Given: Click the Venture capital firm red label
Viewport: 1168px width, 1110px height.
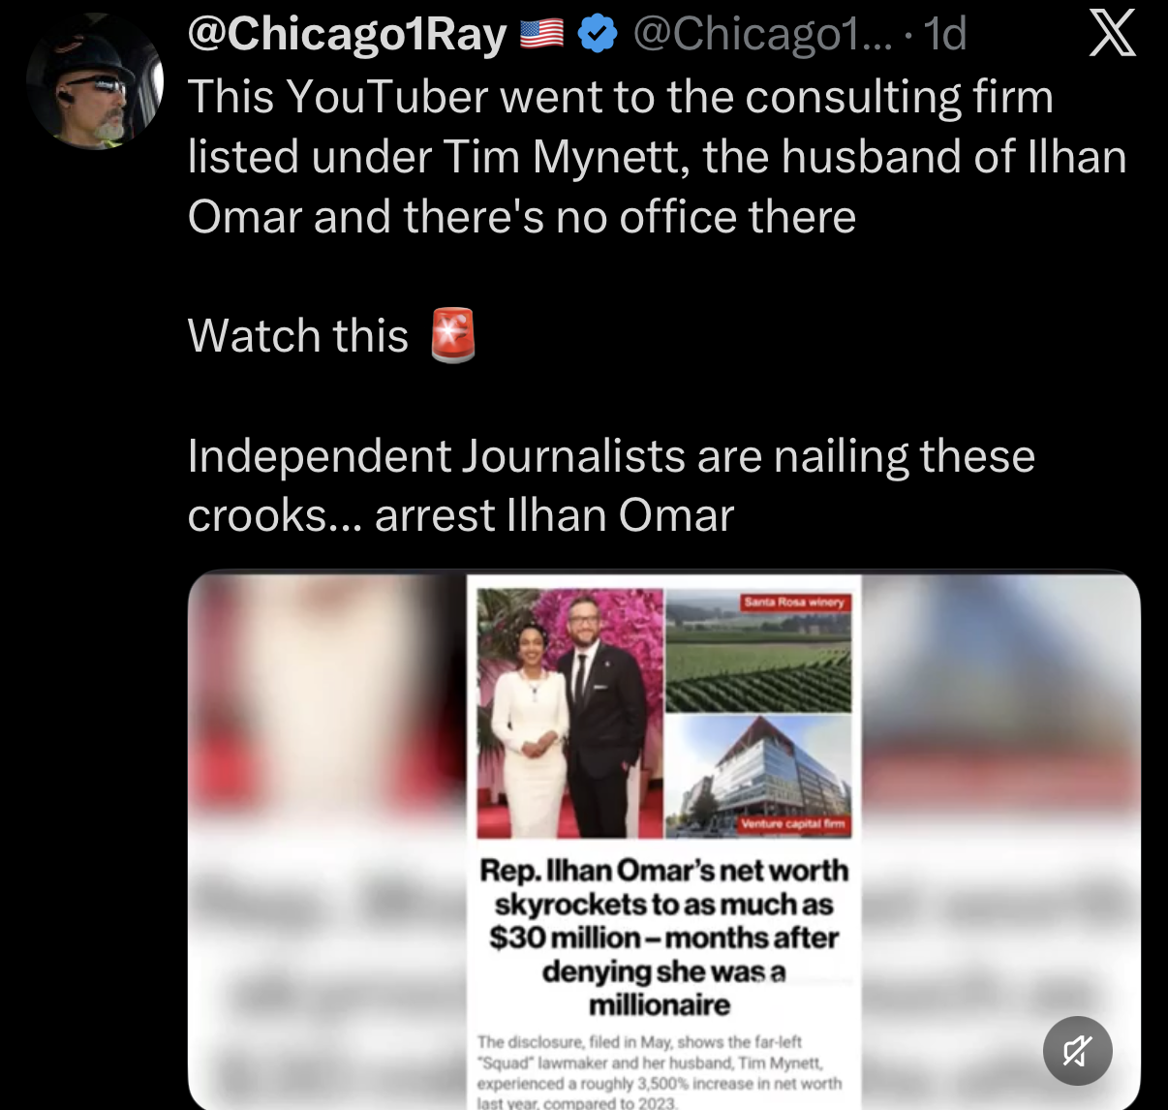Looking at the screenshot, I should pyautogui.click(x=793, y=824).
